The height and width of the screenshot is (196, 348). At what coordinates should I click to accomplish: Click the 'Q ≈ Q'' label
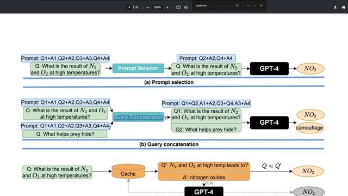pos(272,166)
